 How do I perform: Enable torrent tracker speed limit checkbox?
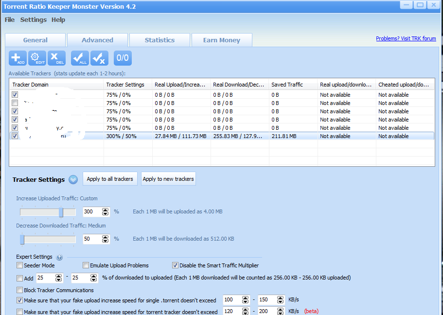click(20, 312)
